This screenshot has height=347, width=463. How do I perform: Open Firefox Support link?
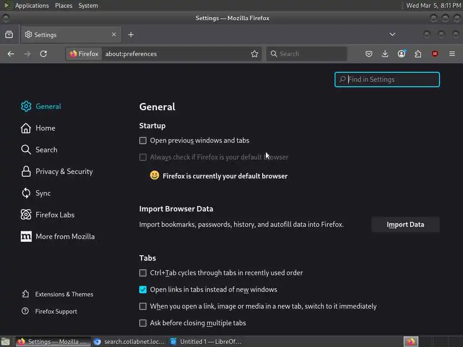pyautogui.click(x=56, y=311)
